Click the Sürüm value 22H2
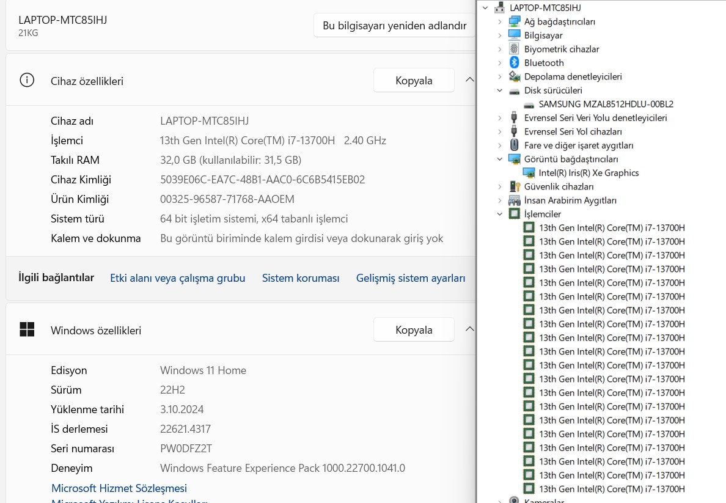 172,389
